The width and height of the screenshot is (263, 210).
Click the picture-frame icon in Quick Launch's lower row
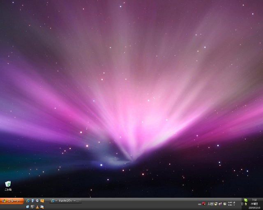pos(42,207)
